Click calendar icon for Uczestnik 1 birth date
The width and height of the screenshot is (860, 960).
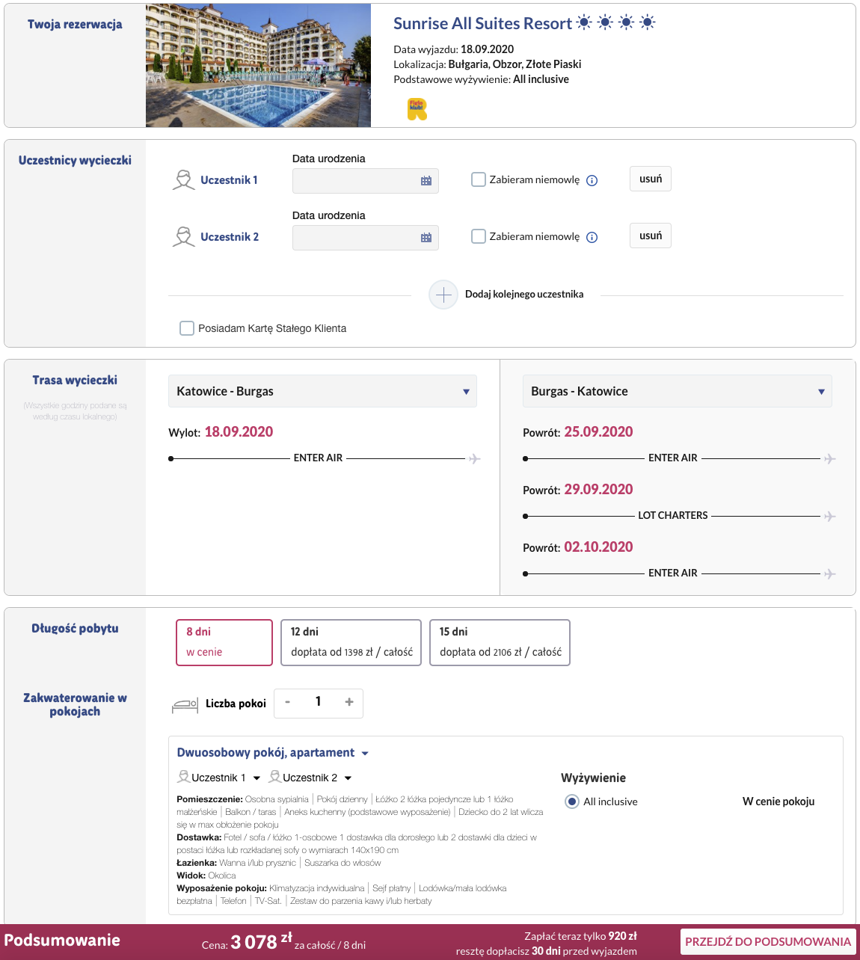pos(426,181)
